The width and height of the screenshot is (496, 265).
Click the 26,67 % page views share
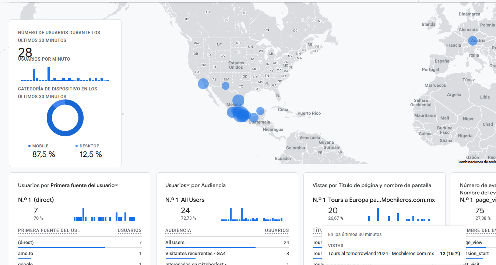pyautogui.click(x=336, y=218)
